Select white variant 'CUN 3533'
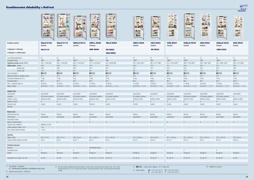Screen dimensions: 254x180 221,50
